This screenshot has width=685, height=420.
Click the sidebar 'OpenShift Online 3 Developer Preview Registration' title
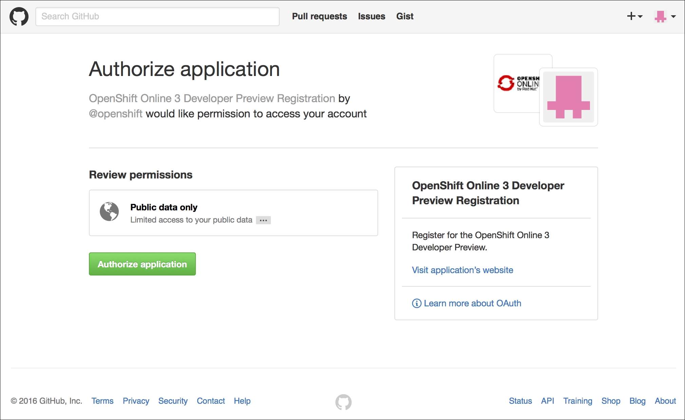coord(488,193)
